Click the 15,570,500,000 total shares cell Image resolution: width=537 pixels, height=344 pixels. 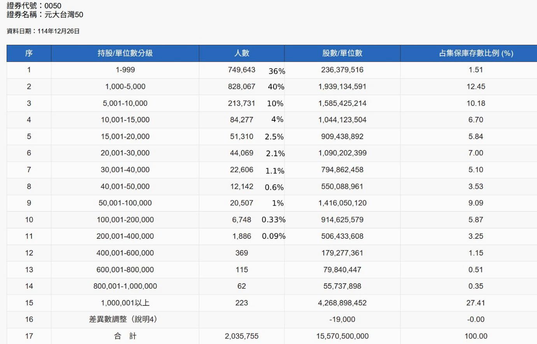pos(342,336)
